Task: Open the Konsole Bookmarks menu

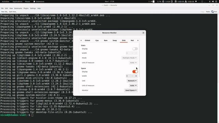Action: click(18, 8)
